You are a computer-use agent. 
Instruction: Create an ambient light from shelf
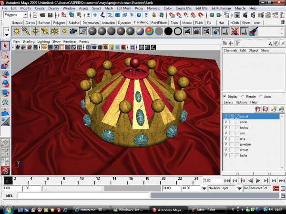(16, 31)
